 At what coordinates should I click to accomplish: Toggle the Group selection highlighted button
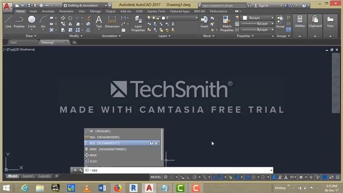(x=288, y=30)
